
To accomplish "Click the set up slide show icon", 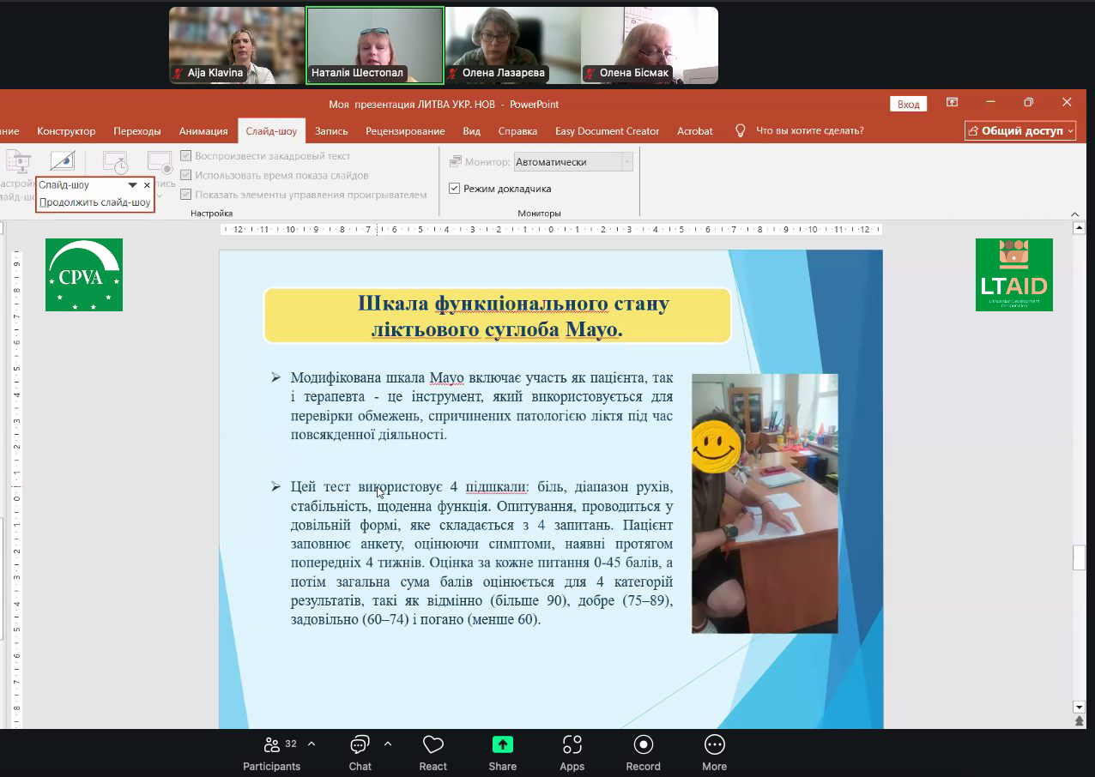I will click(x=18, y=163).
